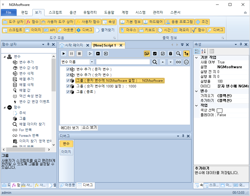The height and width of the screenshot is (196, 250).
Task: Open the 키보드 output info button
Action: pyautogui.click(x=147, y=30)
